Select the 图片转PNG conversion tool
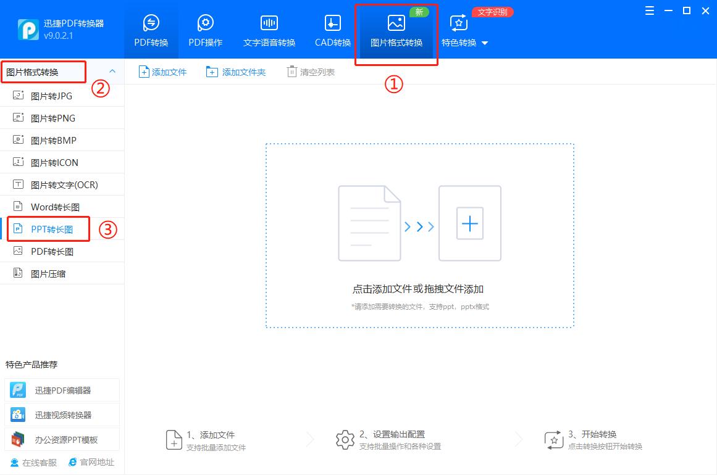717x475 pixels. pyautogui.click(x=52, y=118)
